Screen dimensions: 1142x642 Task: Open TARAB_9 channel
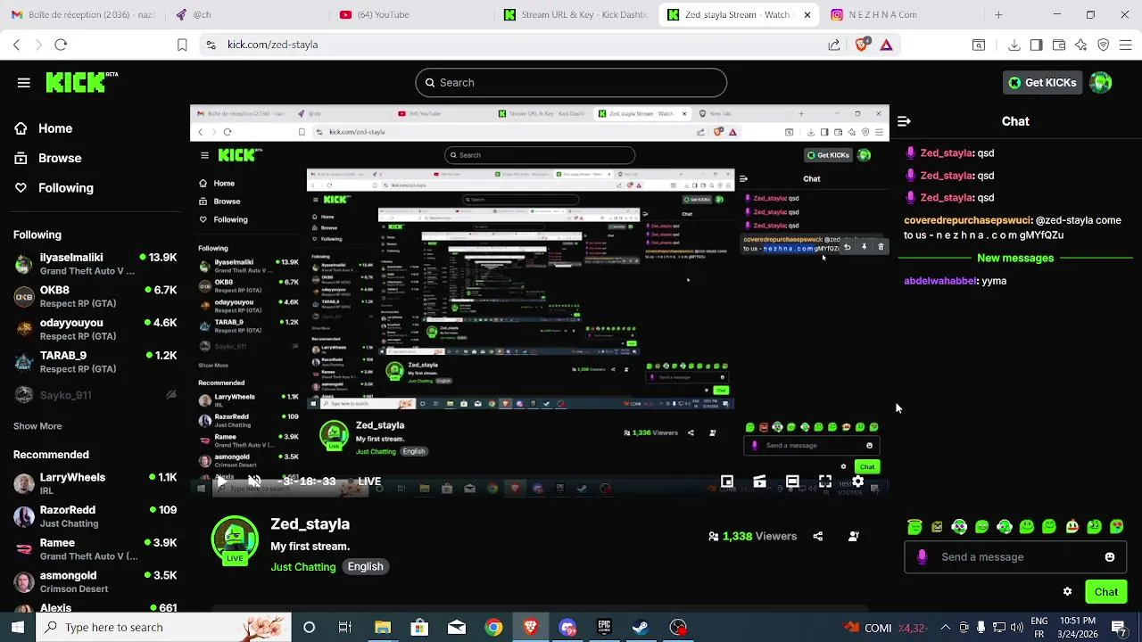95,361
